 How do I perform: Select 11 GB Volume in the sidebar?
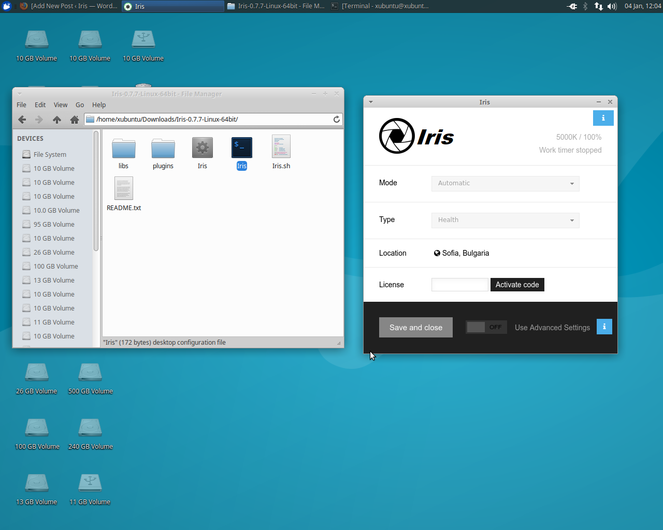click(54, 322)
